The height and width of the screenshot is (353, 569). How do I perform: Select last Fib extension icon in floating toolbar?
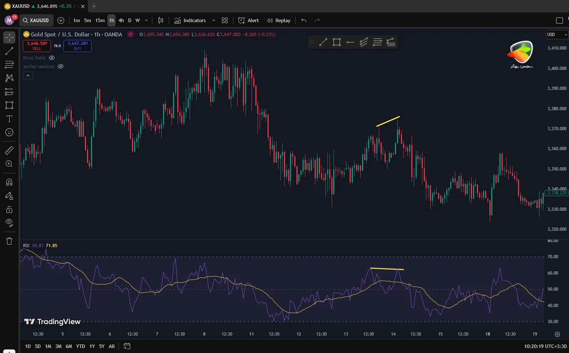coord(391,42)
